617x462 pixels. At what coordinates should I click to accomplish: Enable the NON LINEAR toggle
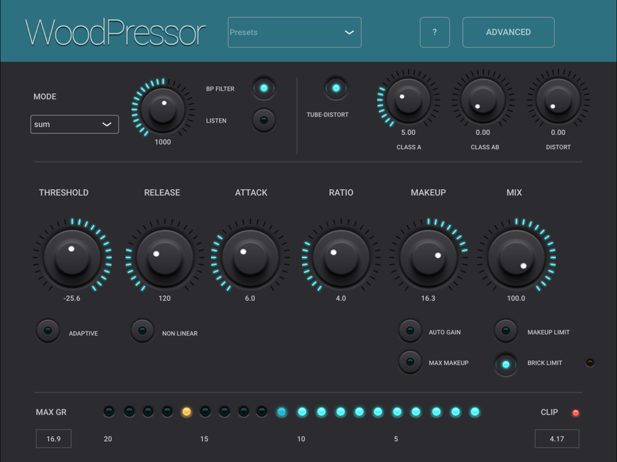pyautogui.click(x=142, y=331)
